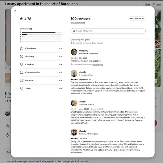The image size is (163, 163).
Task: Open the Most relevant sort dropdown
Action: (x=137, y=18)
